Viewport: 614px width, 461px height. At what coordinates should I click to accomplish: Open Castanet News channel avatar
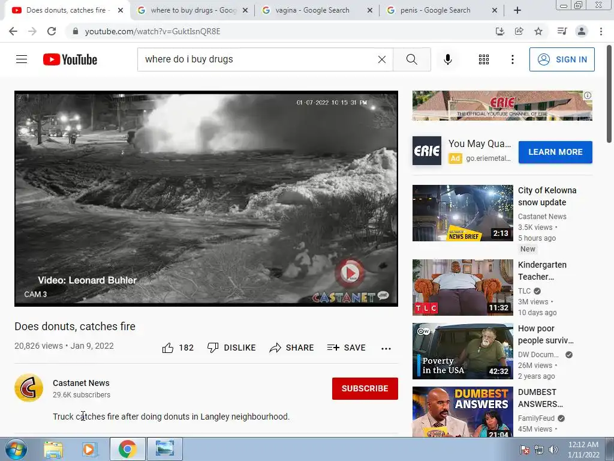29,388
